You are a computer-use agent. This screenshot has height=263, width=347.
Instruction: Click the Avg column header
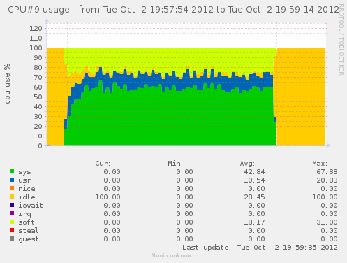(x=247, y=164)
